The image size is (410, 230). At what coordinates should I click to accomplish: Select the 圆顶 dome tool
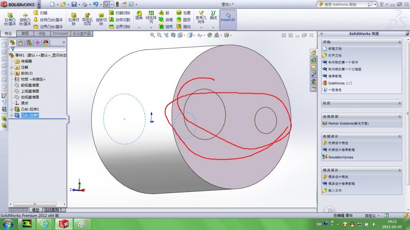[183, 20]
